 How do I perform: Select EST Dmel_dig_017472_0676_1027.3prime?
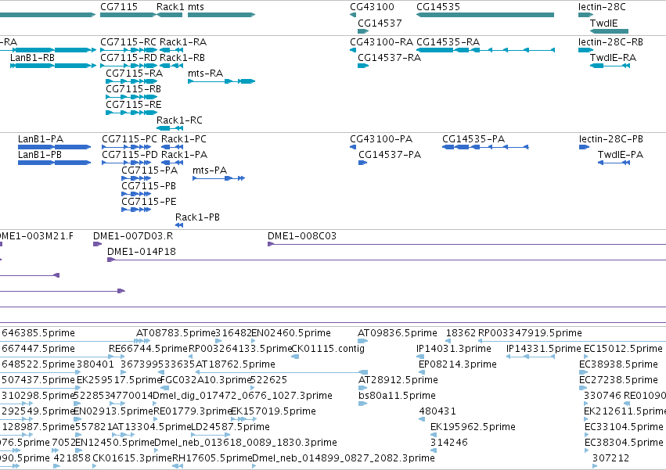243,396
